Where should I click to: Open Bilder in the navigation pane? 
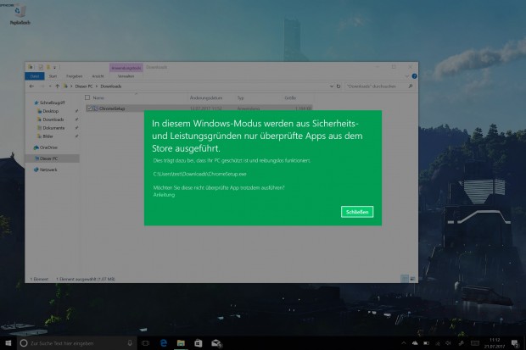click(45, 136)
